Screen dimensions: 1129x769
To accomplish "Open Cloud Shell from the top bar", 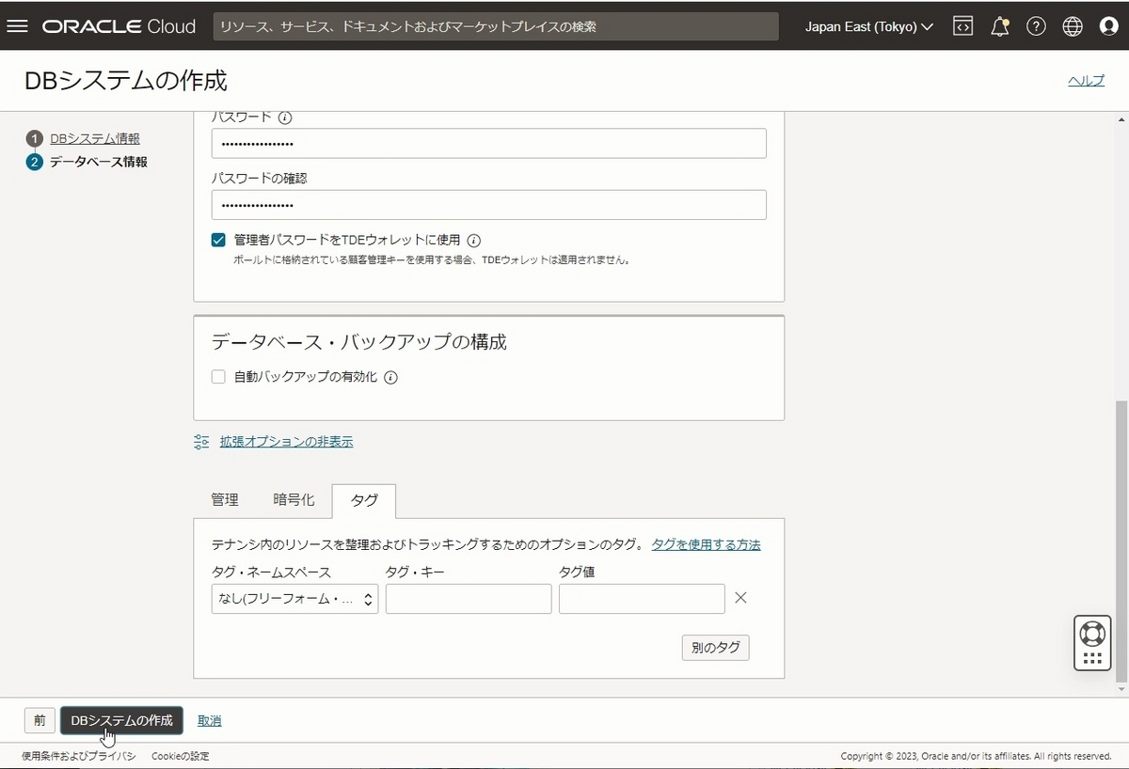I will point(962,25).
